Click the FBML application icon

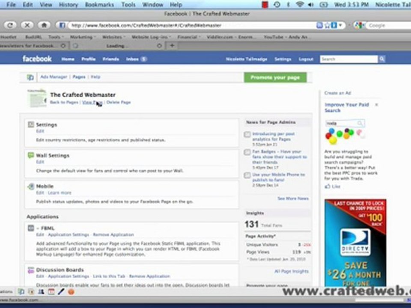coord(31,228)
